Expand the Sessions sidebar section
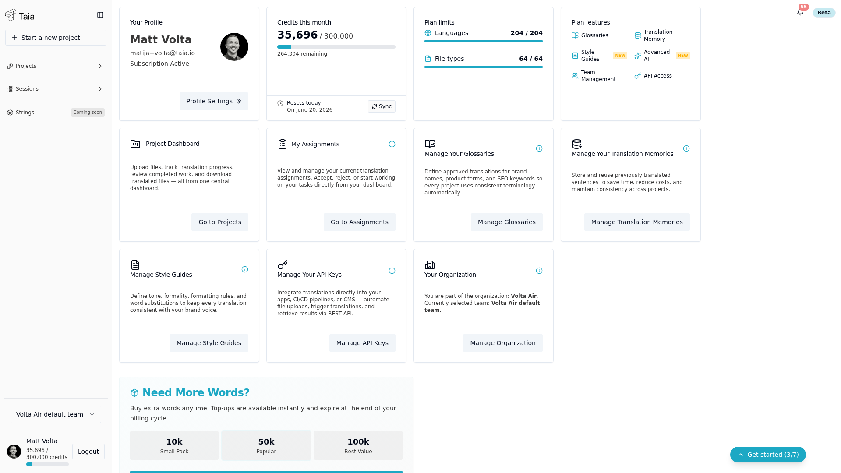 (x=56, y=89)
